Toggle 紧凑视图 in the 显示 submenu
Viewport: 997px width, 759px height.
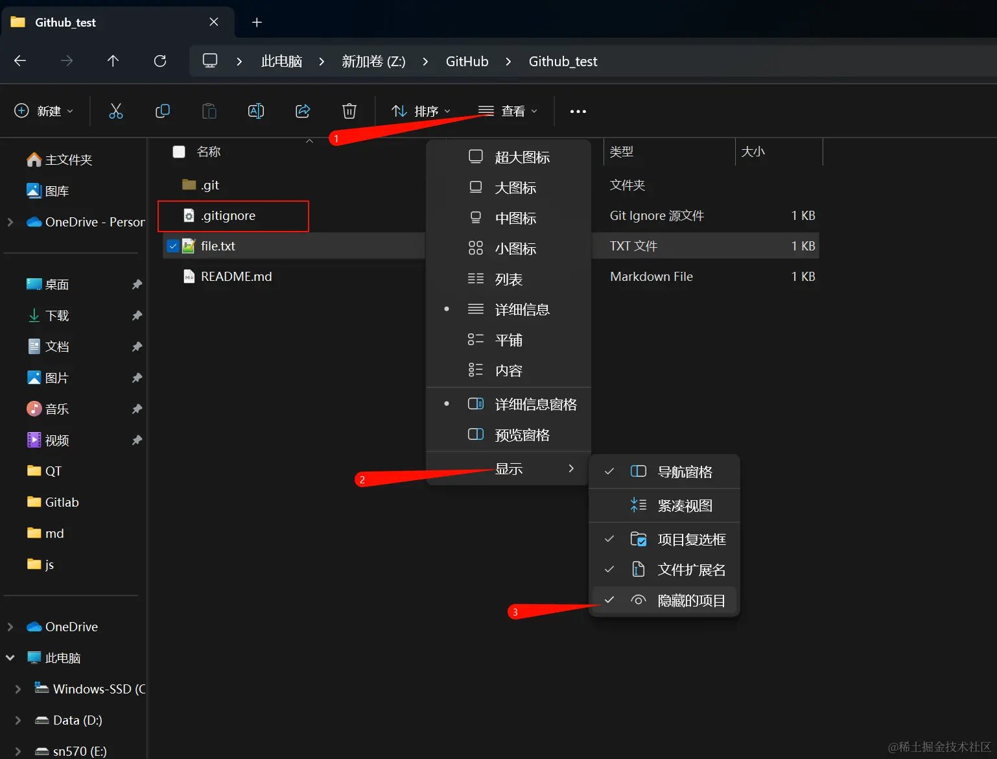click(664, 505)
